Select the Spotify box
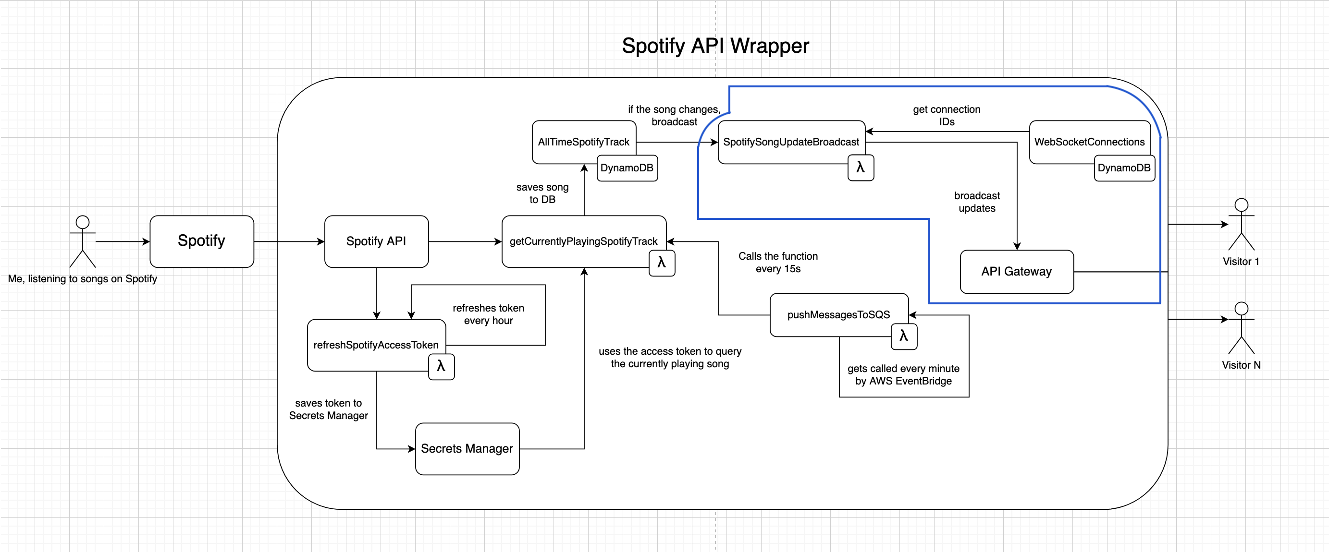 click(202, 241)
